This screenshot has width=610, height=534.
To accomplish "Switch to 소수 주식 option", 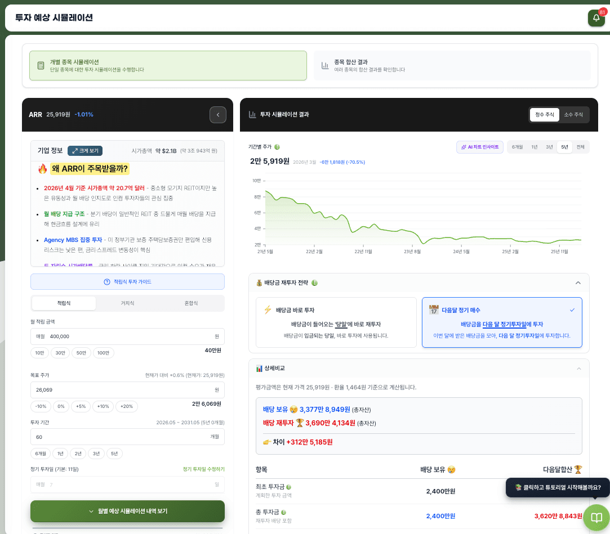I will click(573, 115).
